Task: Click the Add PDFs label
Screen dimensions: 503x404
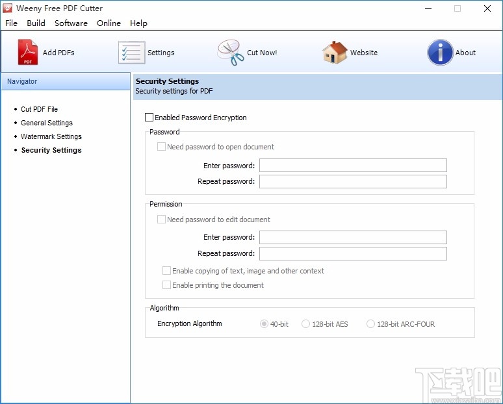Action: [x=58, y=53]
